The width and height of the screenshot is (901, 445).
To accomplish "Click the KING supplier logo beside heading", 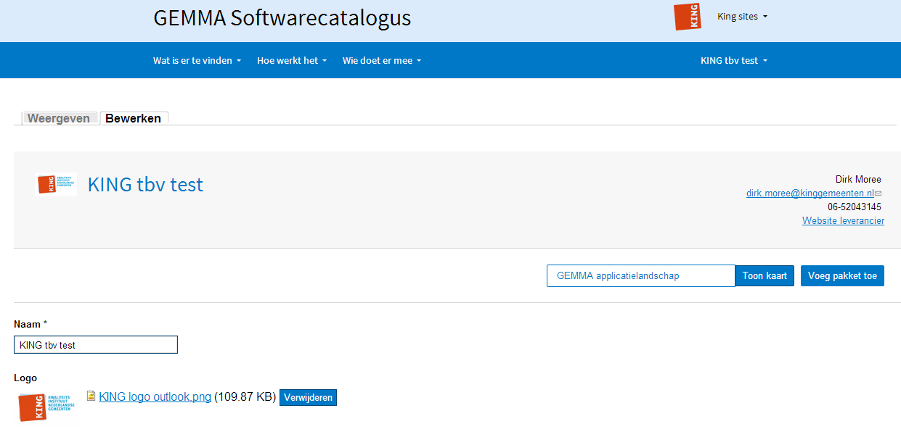I will [57, 184].
